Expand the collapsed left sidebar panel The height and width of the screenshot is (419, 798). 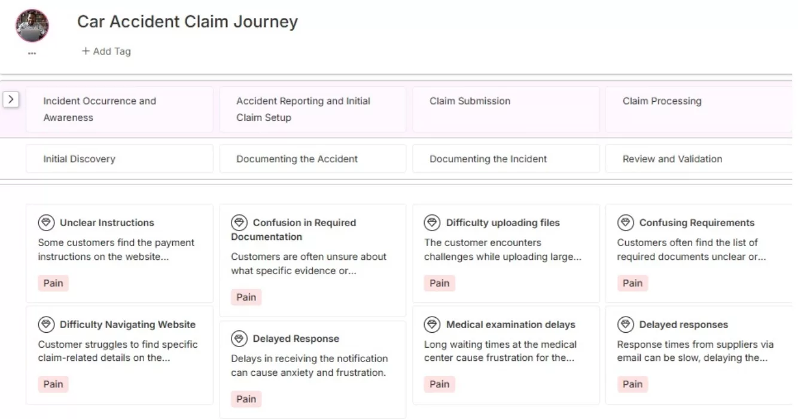tap(11, 98)
